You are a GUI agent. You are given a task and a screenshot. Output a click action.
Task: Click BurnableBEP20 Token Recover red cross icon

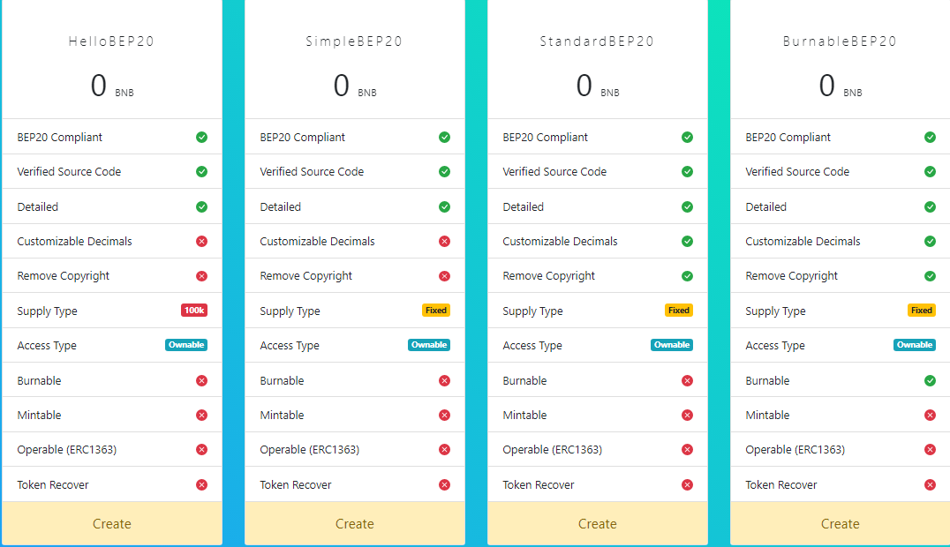(x=930, y=484)
